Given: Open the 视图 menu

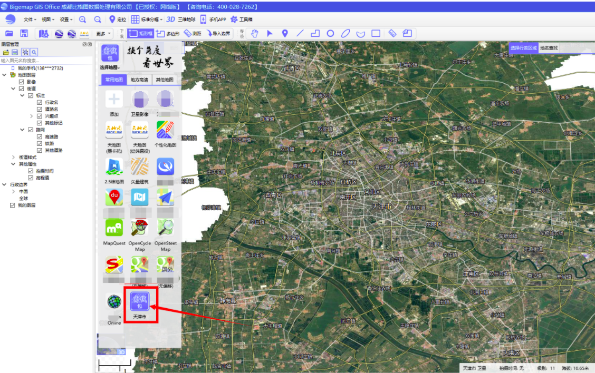Looking at the screenshot, I should (48, 19).
